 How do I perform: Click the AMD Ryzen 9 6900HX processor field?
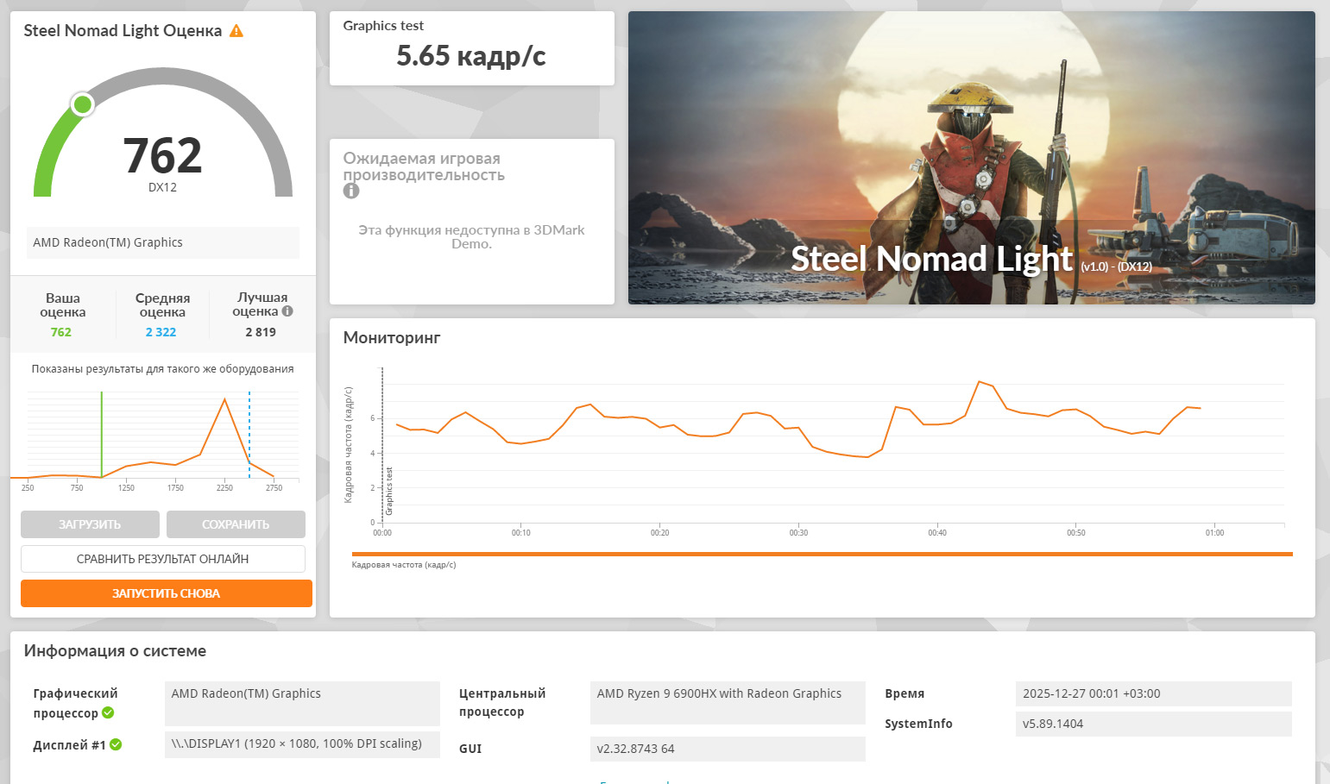click(x=727, y=702)
